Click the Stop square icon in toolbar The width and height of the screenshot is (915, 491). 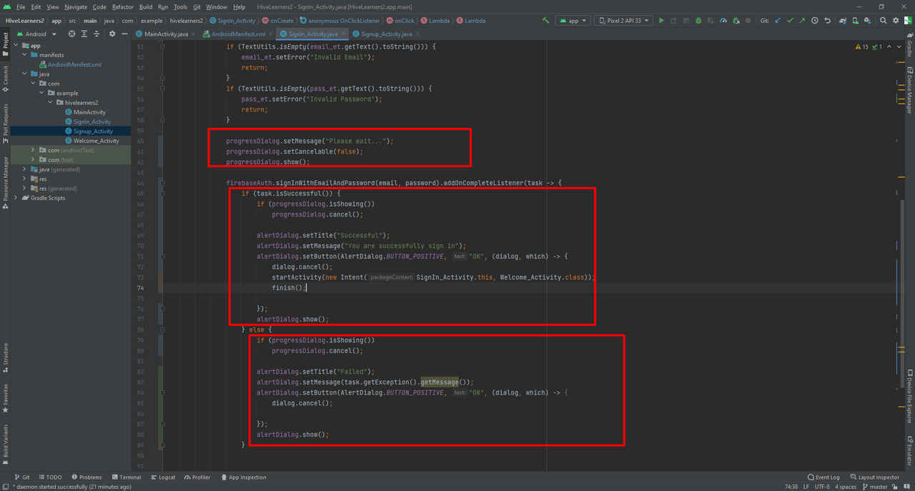tap(748, 21)
